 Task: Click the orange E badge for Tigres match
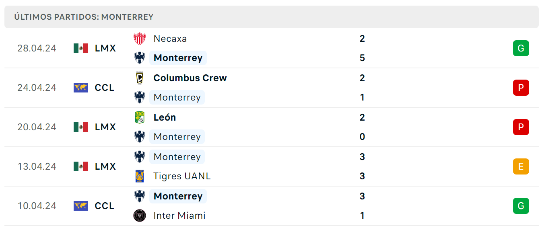[x=521, y=166]
